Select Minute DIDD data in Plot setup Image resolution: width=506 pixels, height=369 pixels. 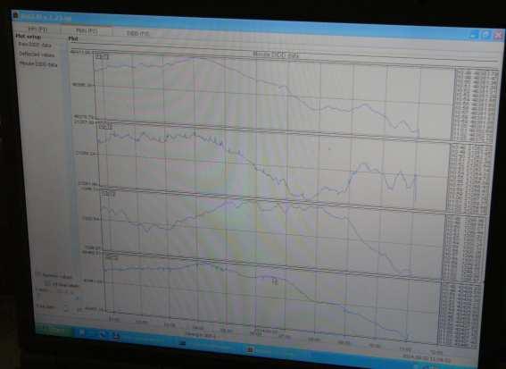tap(38, 64)
